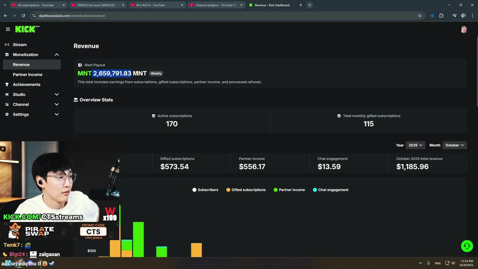The width and height of the screenshot is (478, 269).
Task: Toggle the Chat engagement legend series
Action: tap(331, 190)
